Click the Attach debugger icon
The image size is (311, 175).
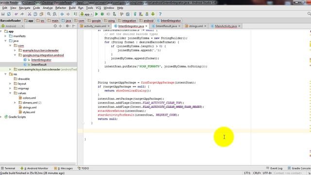coord(115,14)
